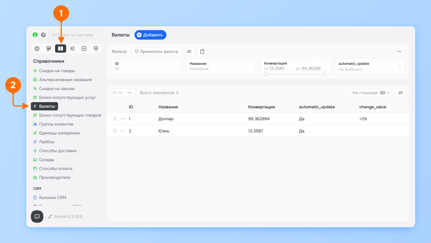Click the Способы доставки walking icon
This screenshot has width=431, height=243.
tap(35, 151)
